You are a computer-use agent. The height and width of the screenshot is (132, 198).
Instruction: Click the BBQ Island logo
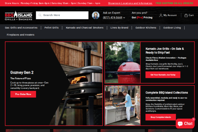(19, 15)
